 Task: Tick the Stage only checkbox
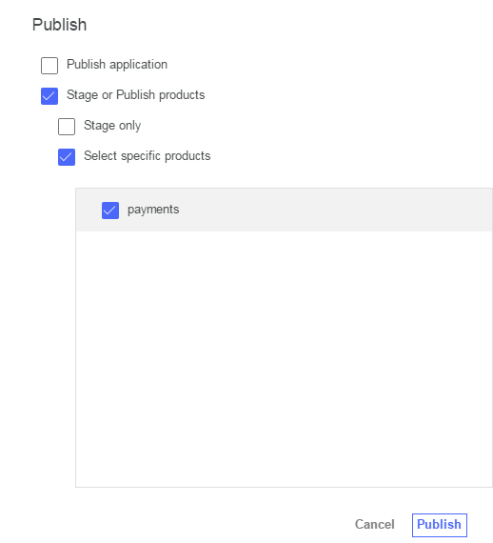click(67, 127)
